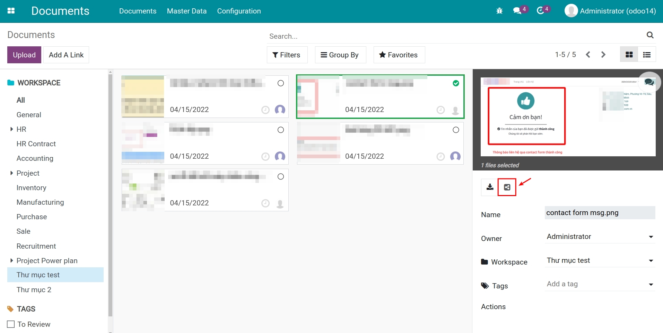Open the apps grid menu

[11, 11]
